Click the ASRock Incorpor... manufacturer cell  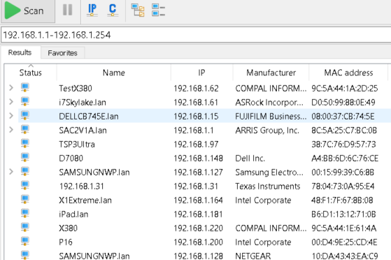click(269, 103)
